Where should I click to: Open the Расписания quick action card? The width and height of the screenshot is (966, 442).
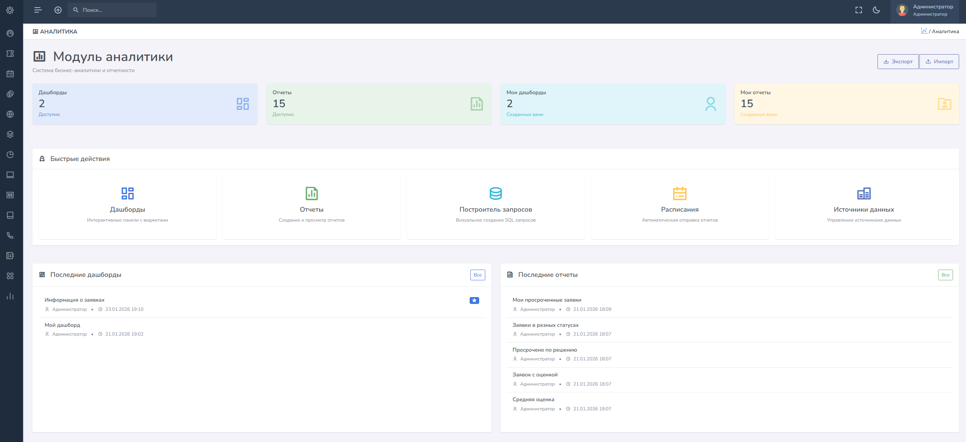pos(680,207)
